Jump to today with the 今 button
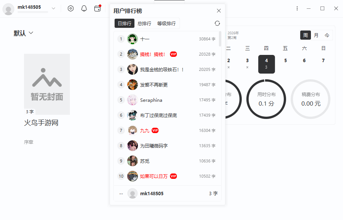Viewport: 343px width, 220px height. 327,35
